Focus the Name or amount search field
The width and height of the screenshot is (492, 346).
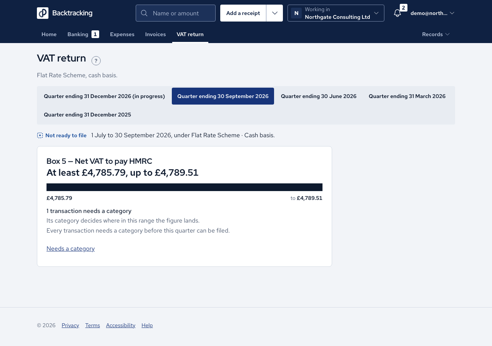pyautogui.click(x=176, y=13)
